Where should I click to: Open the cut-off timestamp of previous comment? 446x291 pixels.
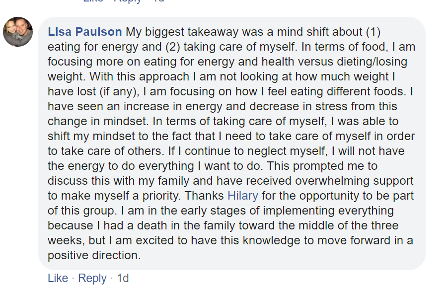click(158, 1)
